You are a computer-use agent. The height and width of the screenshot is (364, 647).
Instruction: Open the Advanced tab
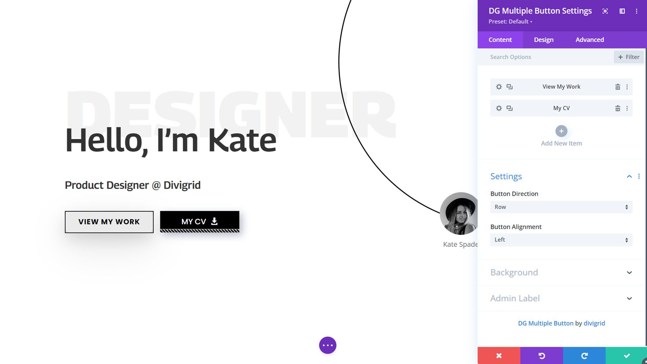[x=589, y=39]
